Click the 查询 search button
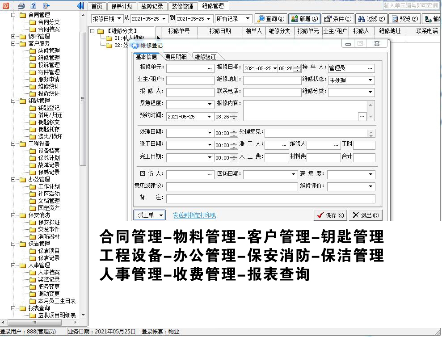Screen dimensions: 442x337 271,19
